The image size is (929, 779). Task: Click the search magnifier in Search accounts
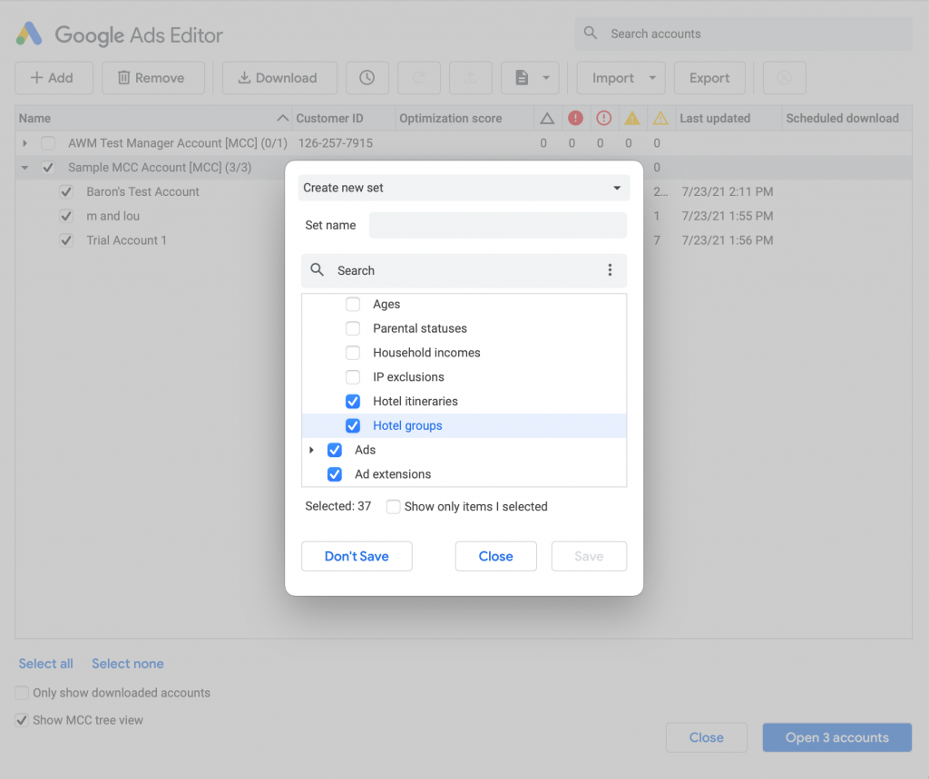pos(590,34)
